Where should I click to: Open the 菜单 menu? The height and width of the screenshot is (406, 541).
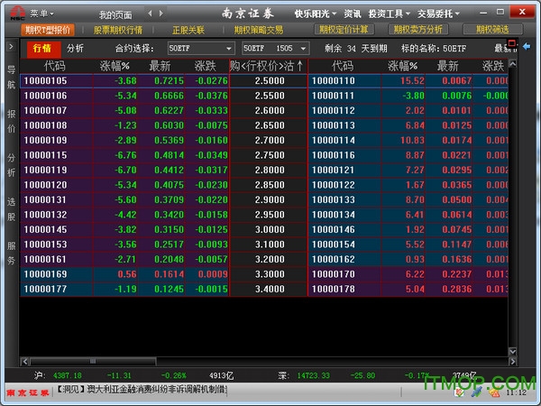(x=41, y=14)
